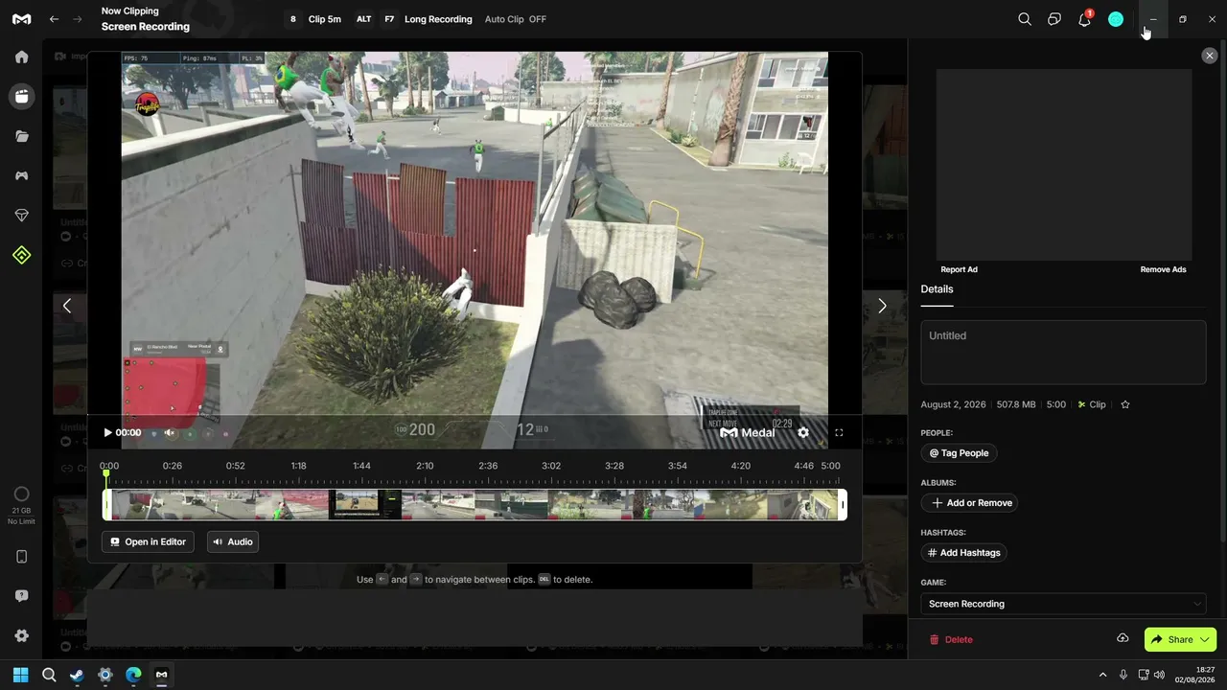The height and width of the screenshot is (690, 1227).
Task: Click the Clip 5m hotkey button
Action: (314, 19)
